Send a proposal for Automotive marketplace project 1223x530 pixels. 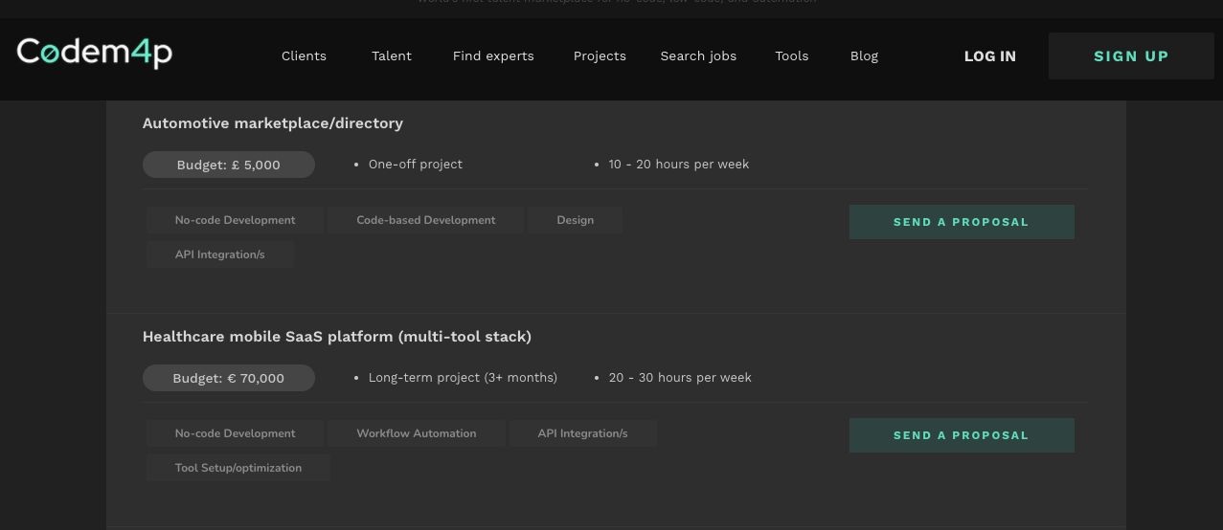[x=962, y=222]
